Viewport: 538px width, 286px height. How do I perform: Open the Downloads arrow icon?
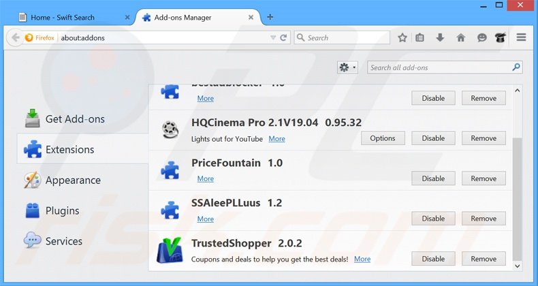[440, 37]
